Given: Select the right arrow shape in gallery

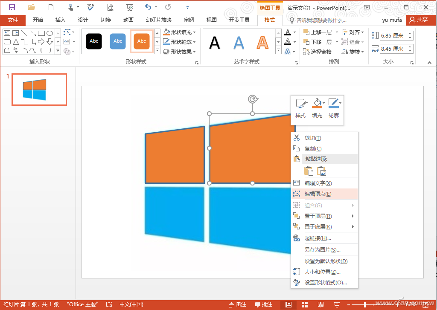Looking at the screenshot, I should click(41, 42).
